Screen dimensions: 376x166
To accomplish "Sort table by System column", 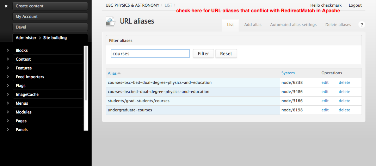I will pyautogui.click(x=288, y=73).
